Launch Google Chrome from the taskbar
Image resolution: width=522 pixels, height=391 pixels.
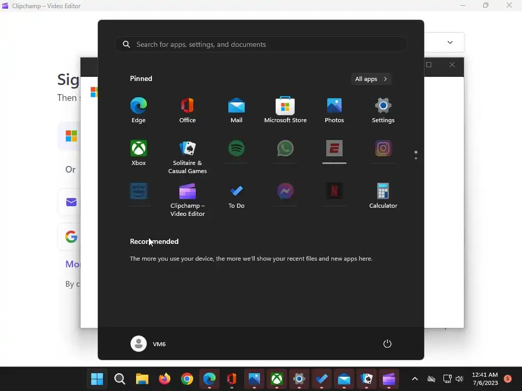click(x=187, y=379)
